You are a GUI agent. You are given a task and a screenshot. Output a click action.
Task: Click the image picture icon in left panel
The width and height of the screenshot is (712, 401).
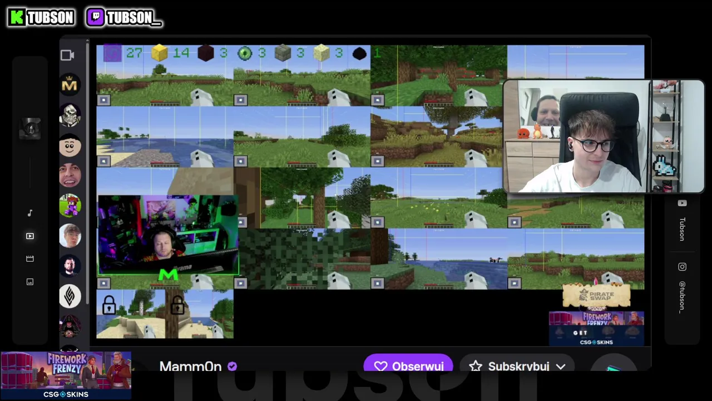30,282
